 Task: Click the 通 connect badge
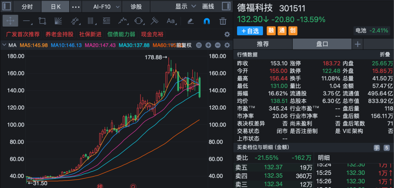coord(282,31)
